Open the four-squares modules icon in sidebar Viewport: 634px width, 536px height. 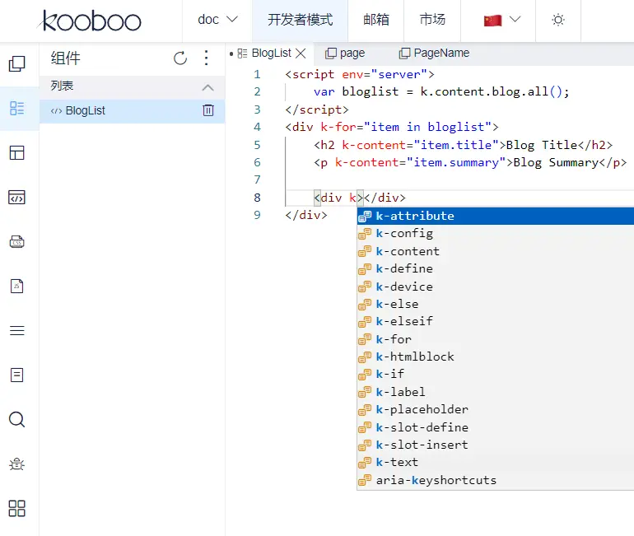point(16,508)
